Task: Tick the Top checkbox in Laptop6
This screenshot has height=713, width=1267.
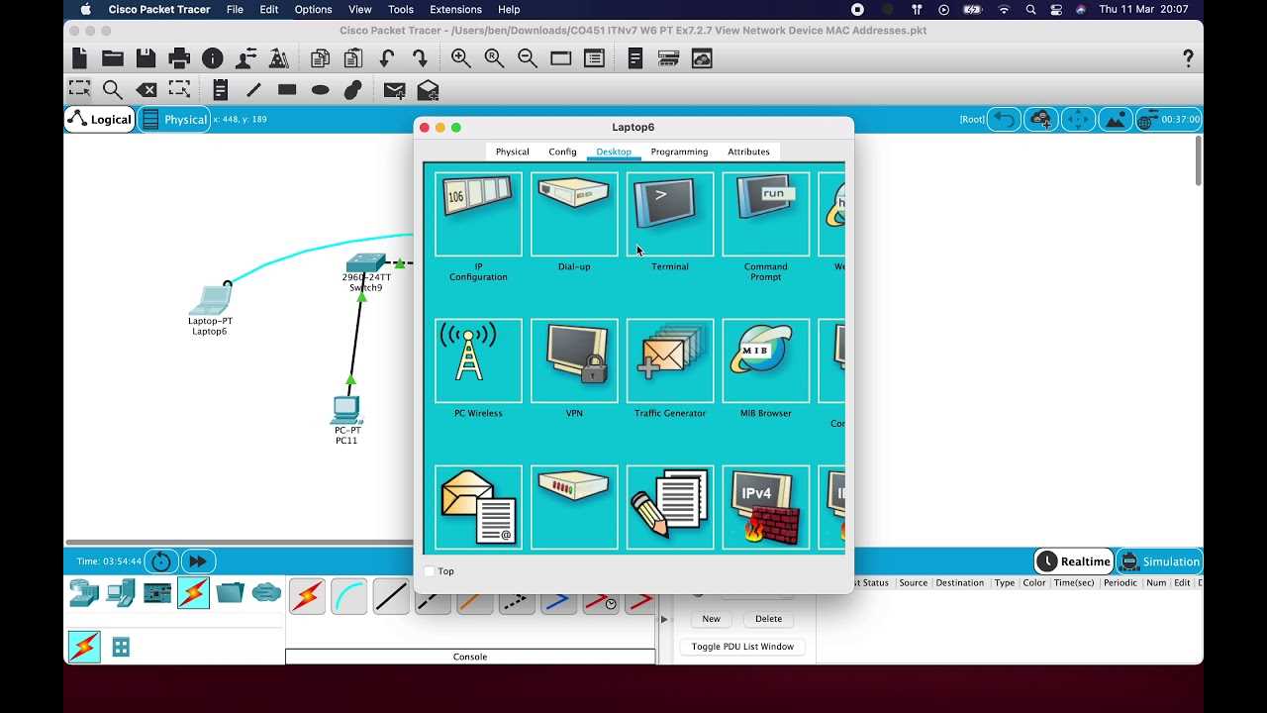Action: [430, 571]
